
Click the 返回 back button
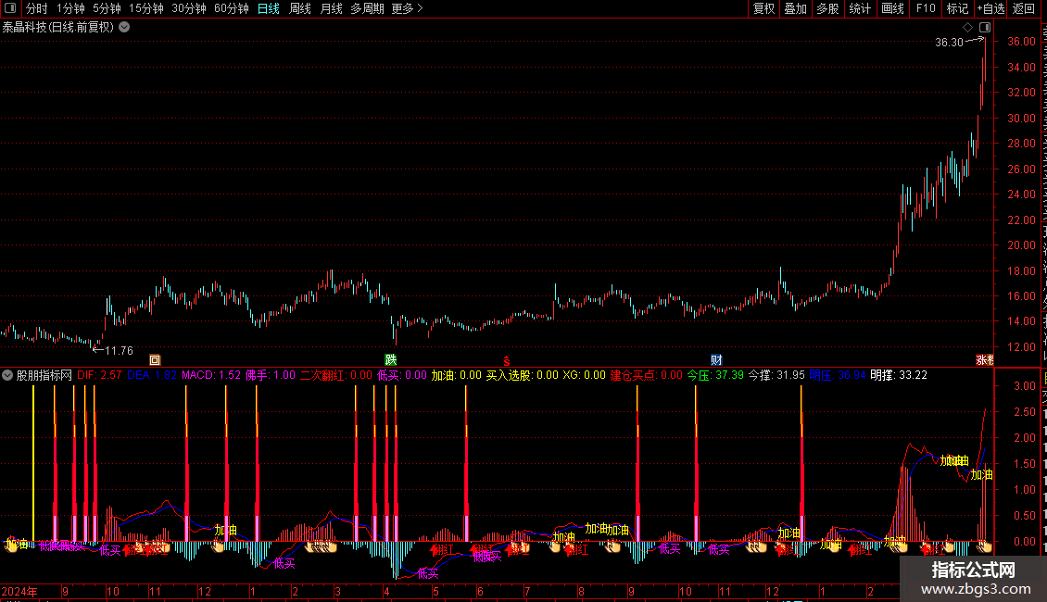(1024, 8)
